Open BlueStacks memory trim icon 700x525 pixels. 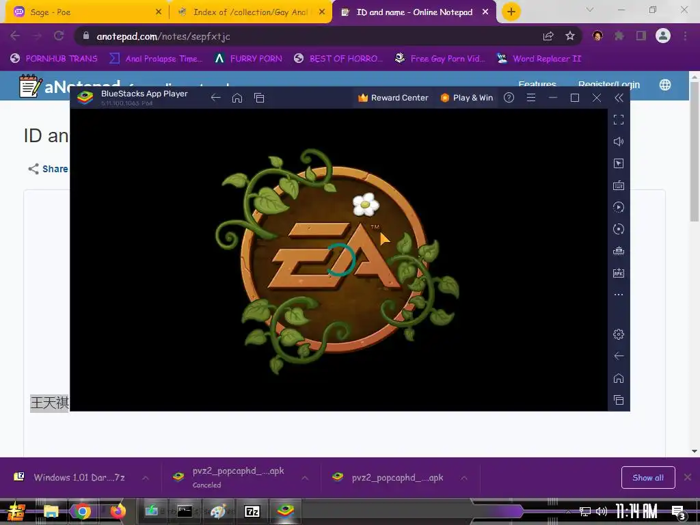coord(618,251)
